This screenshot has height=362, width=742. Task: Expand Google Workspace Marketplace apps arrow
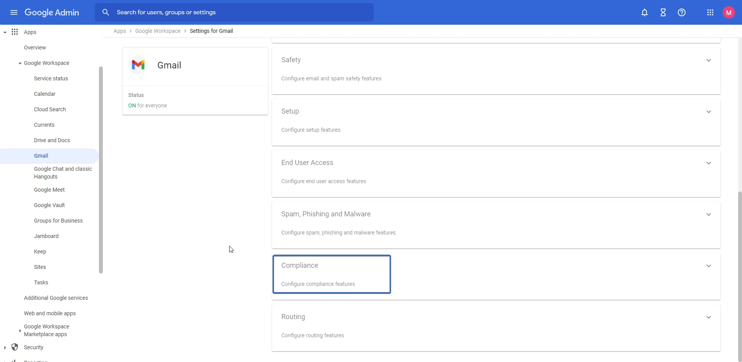20,331
